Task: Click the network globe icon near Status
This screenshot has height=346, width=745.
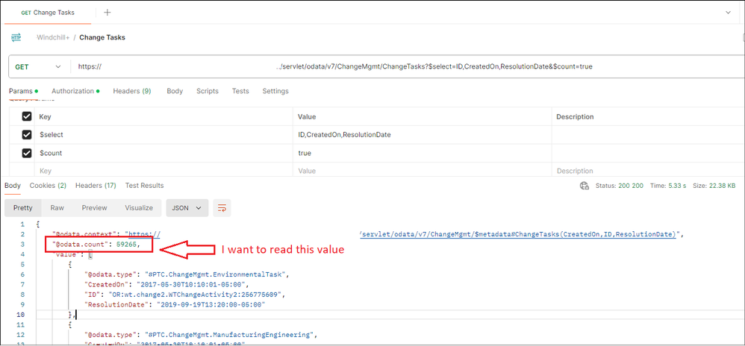Action: click(x=585, y=186)
